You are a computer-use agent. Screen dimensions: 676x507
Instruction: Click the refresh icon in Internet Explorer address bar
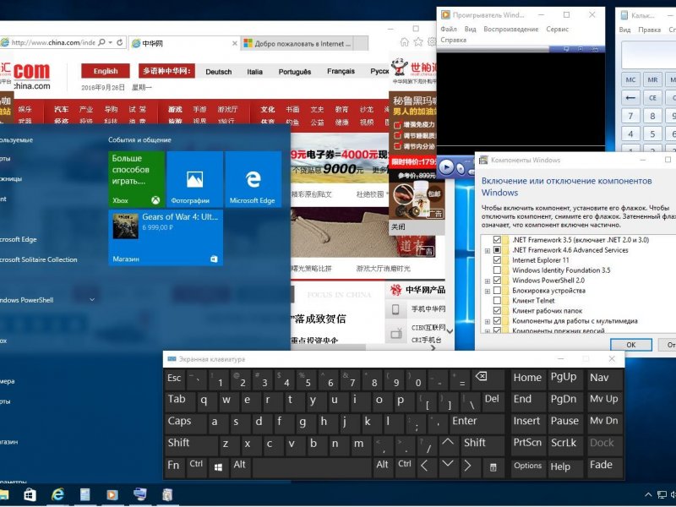119,42
